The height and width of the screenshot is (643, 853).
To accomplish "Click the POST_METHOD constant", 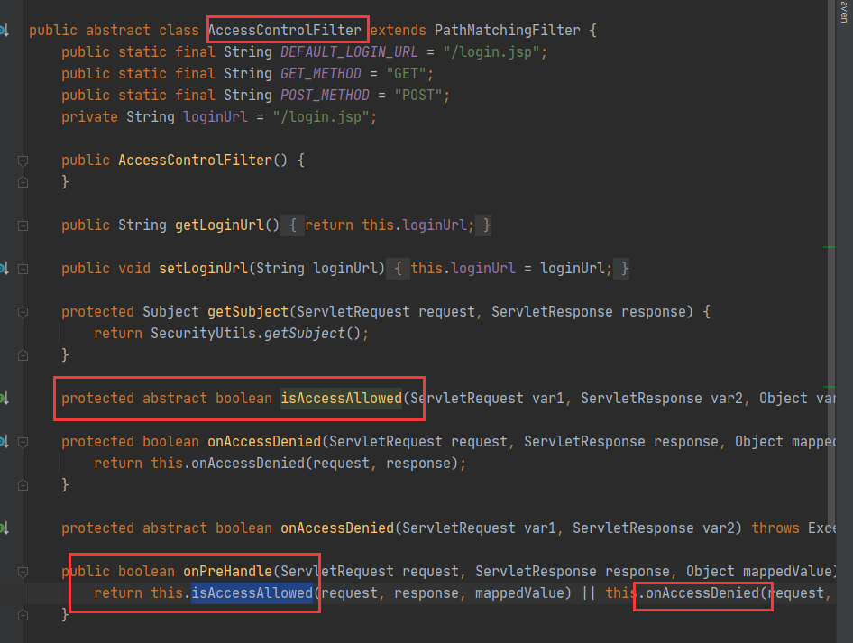I will click(x=325, y=96).
